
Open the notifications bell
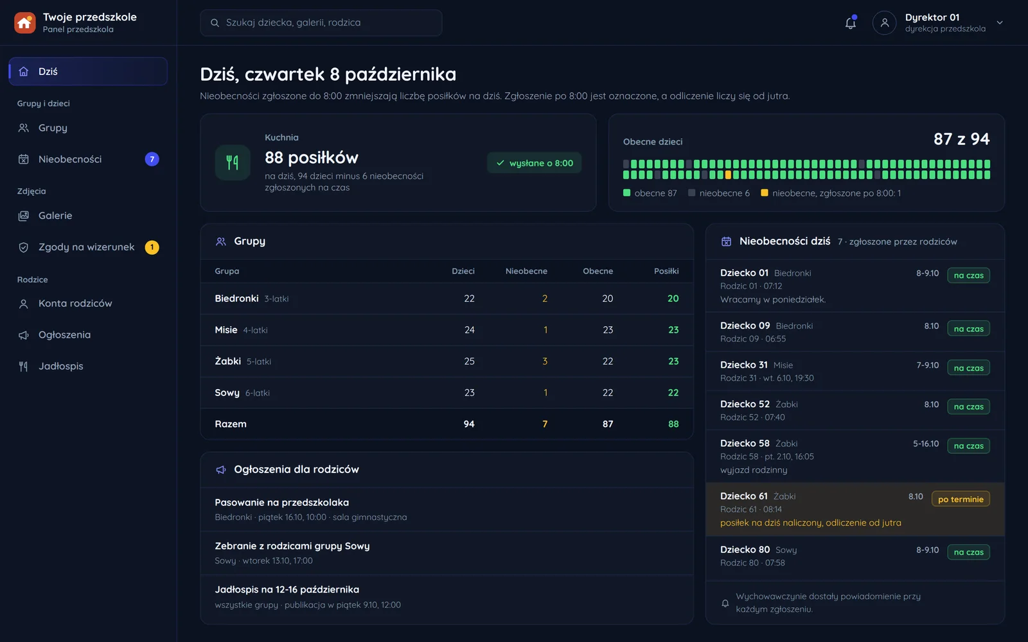coord(850,22)
